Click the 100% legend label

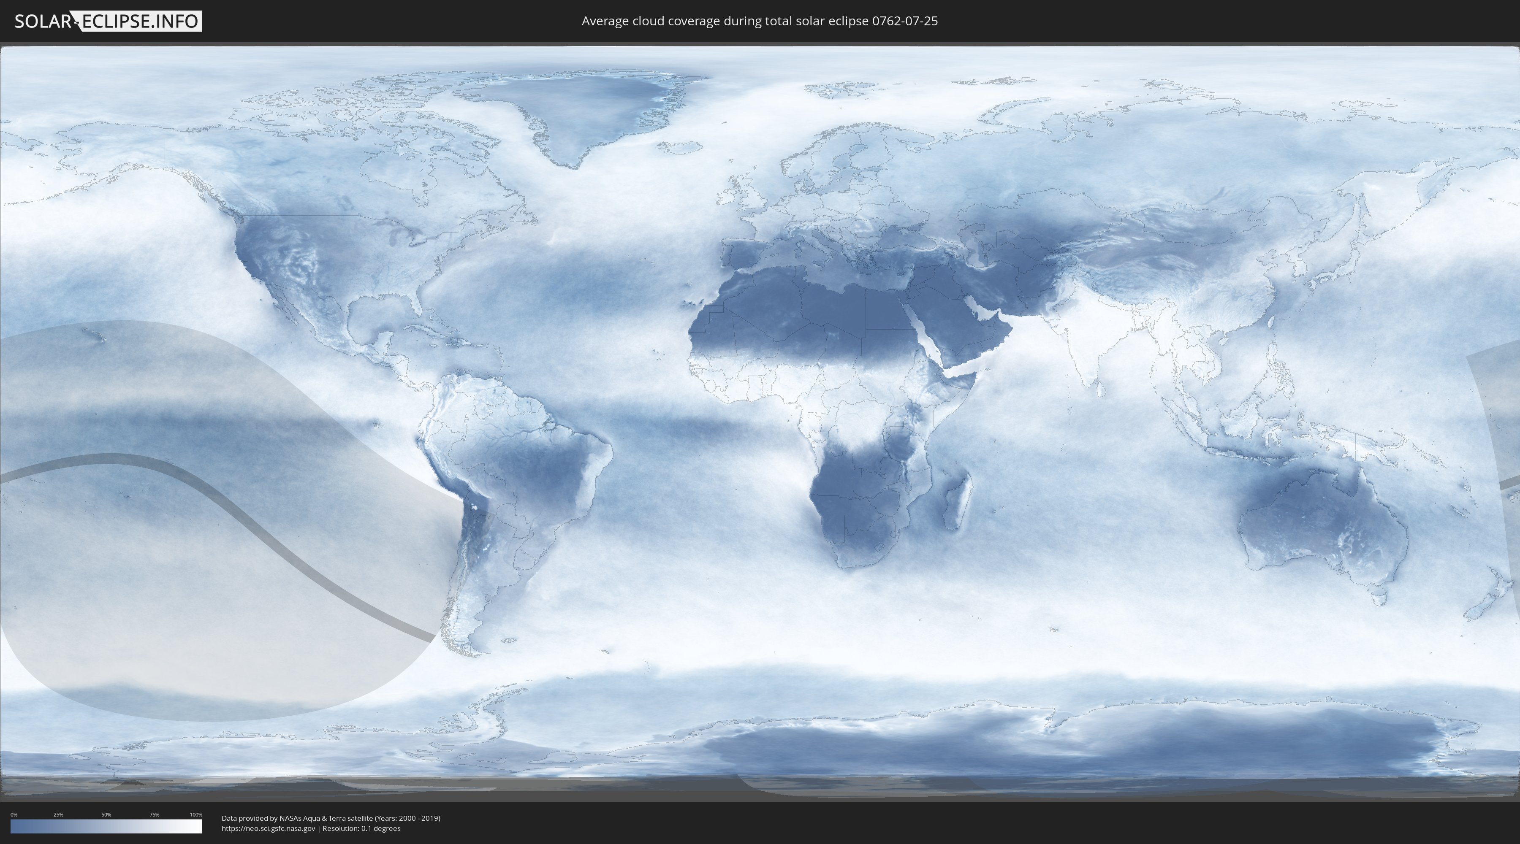(x=196, y=814)
